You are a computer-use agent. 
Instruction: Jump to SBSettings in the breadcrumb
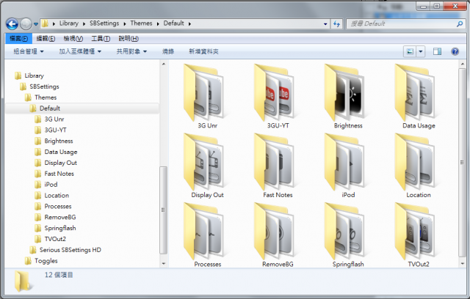104,23
